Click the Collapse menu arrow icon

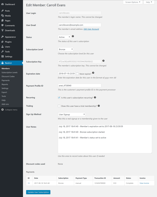[2, 110]
